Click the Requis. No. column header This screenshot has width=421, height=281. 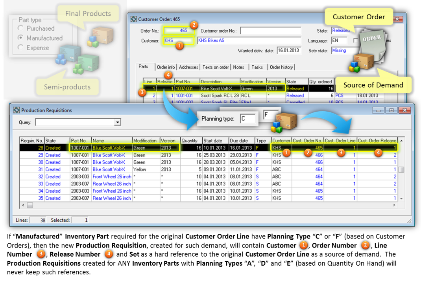[x=32, y=141]
